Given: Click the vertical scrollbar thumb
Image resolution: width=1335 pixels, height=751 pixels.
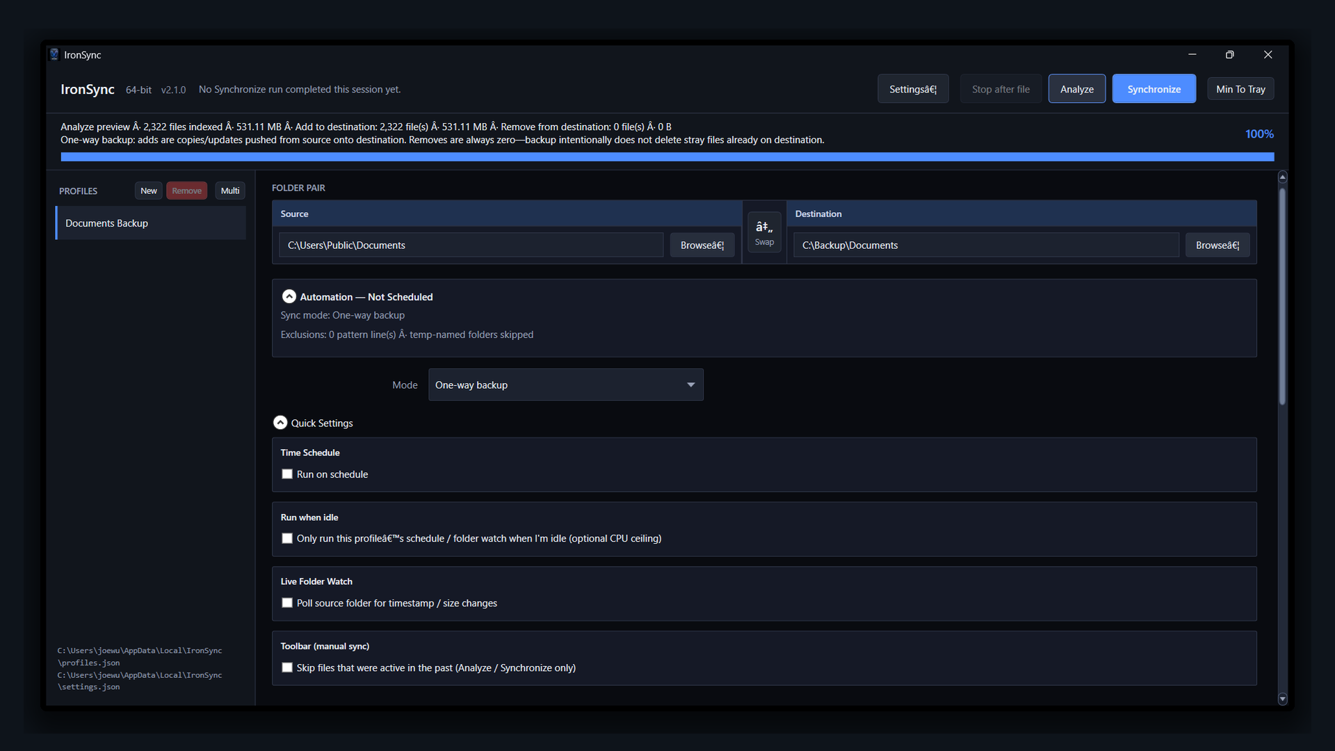Looking at the screenshot, I should (1282, 297).
